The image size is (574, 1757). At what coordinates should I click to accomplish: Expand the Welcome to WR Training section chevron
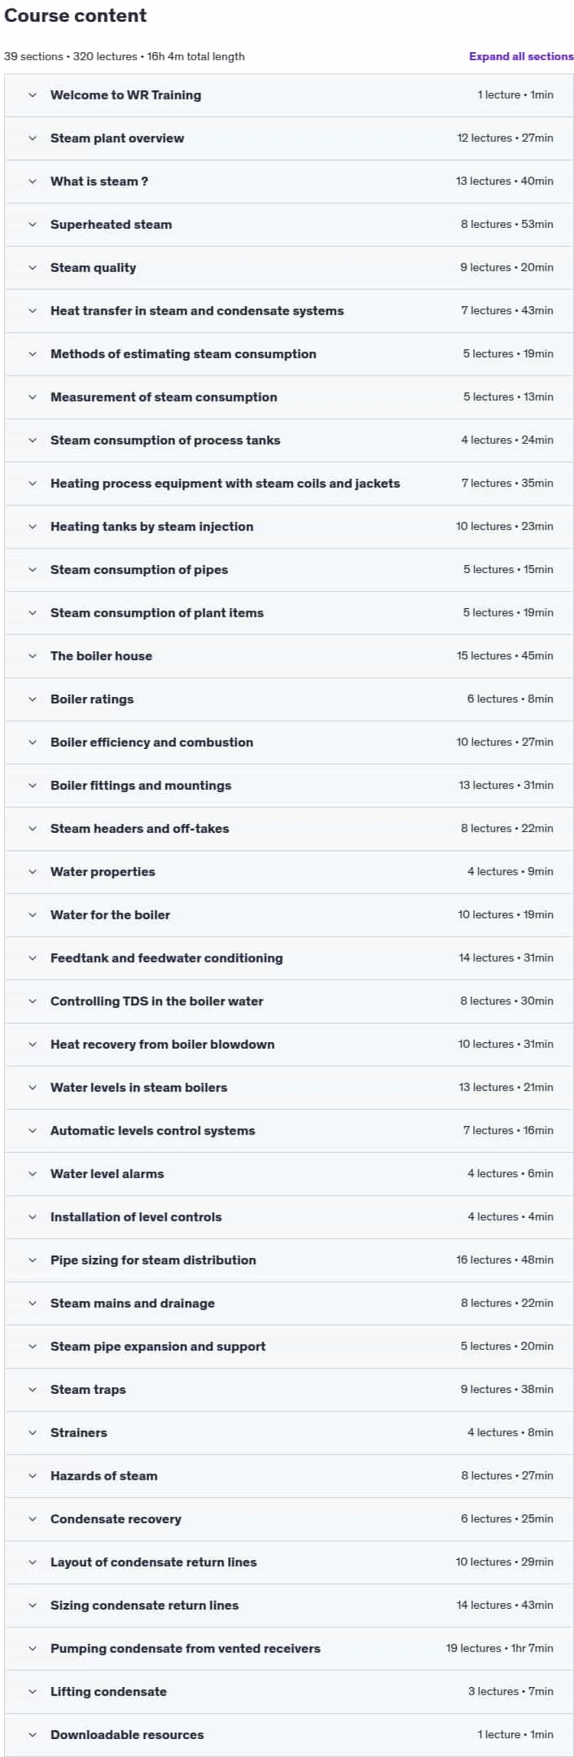pyautogui.click(x=33, y=95)
